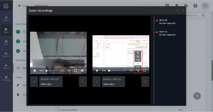The width and height of the screenshot is (213, 112).
Task: Choose 2x playback speed
Action: (x=138, y=56)
